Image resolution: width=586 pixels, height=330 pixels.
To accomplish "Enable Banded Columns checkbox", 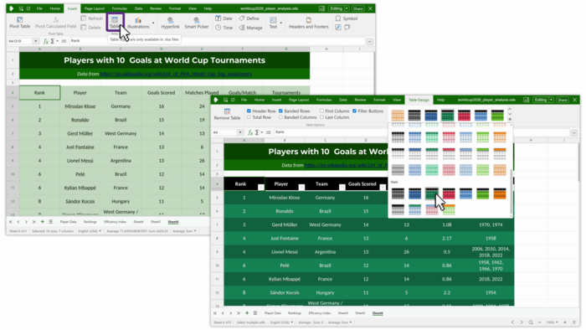I will 280,117.
